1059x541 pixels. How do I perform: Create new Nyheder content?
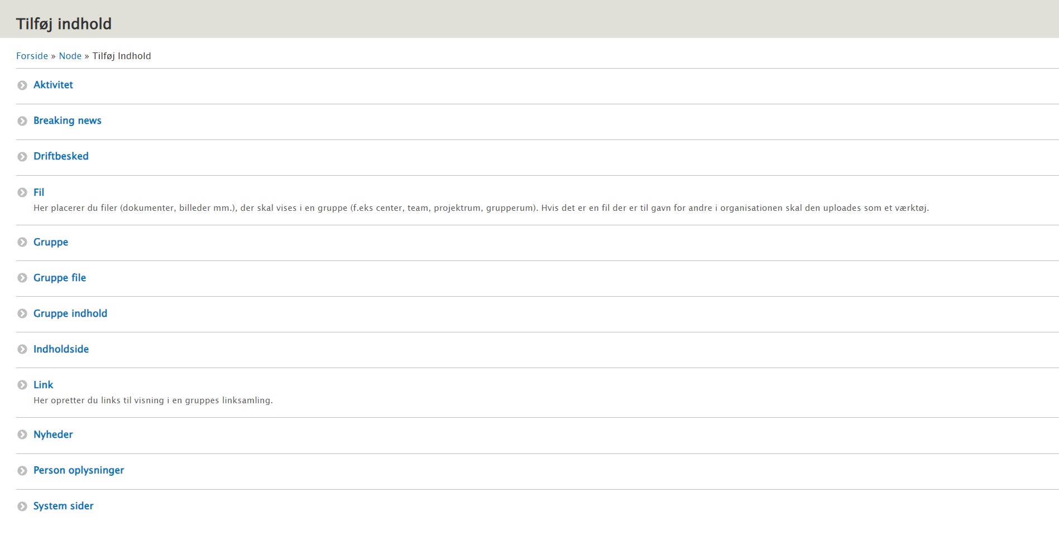53,434
